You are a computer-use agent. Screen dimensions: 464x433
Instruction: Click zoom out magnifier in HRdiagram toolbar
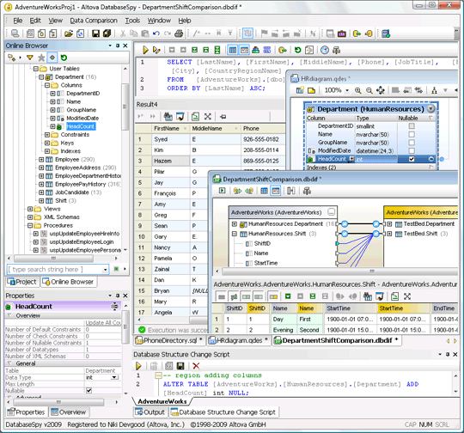tap(369, 90)
